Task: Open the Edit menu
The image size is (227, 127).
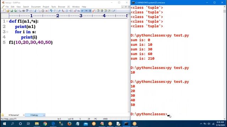Action: click(13, 7)
